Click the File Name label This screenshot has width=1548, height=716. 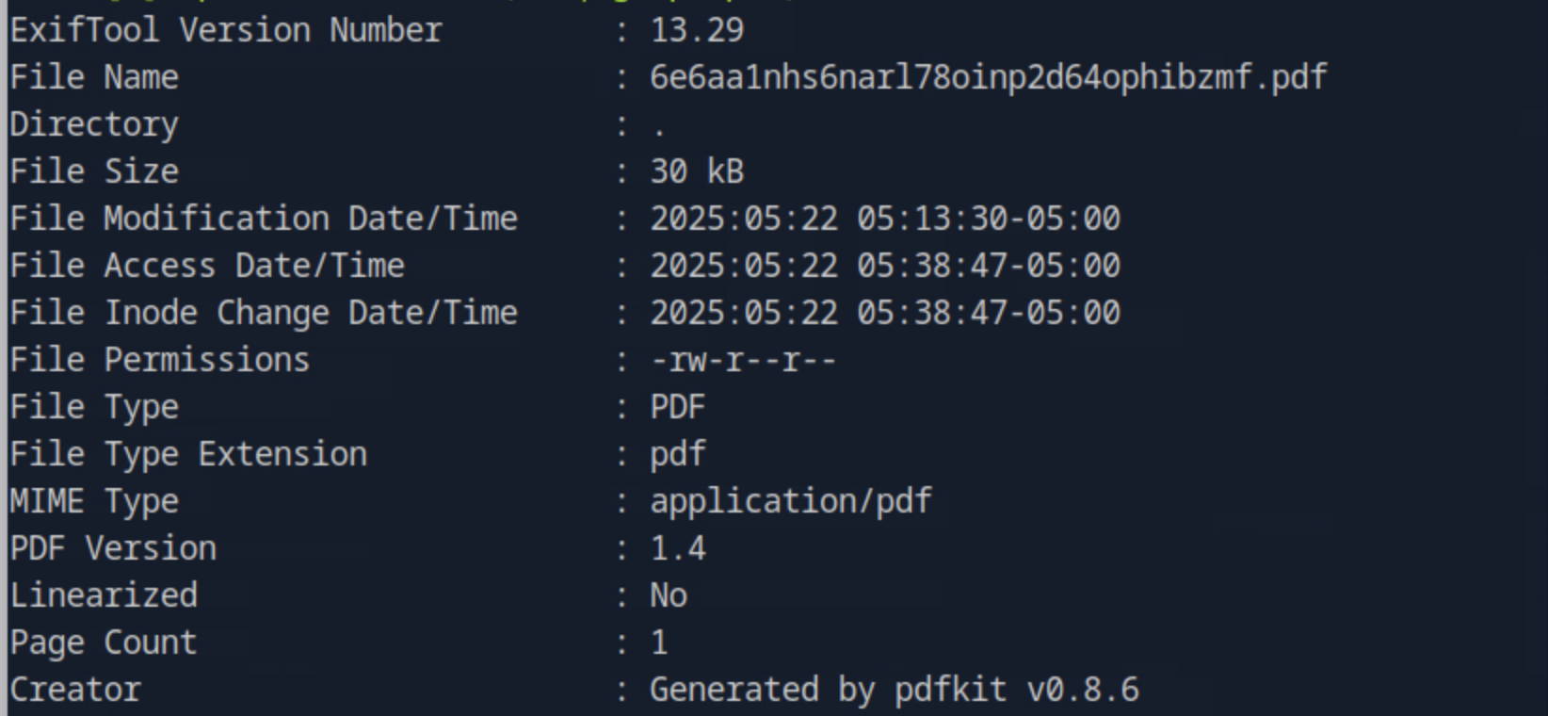point(94,77)
